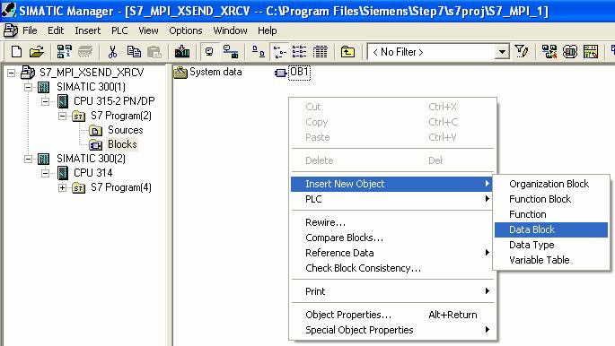
Task: Open the Edit menu
Action: tap(56, 30)
